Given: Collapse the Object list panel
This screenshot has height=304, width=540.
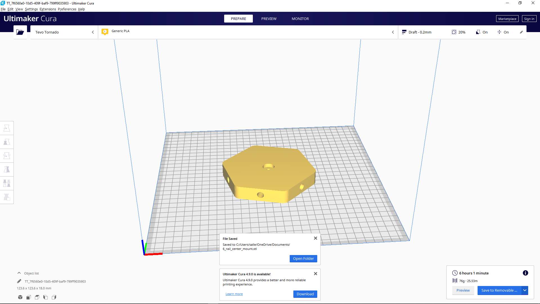Looking at the screenshot, I should tap(19, 273).
